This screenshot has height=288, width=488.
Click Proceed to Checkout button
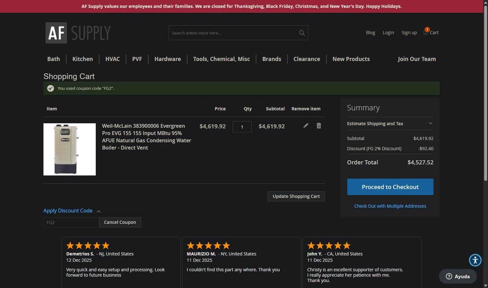coord(390,187)
